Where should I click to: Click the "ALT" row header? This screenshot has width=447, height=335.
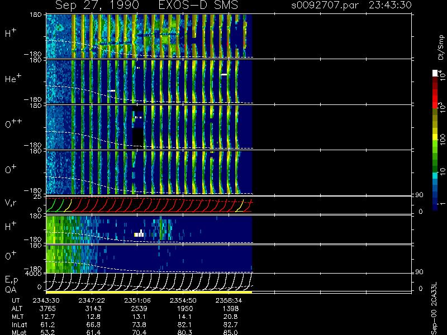(x=17, y=309)
